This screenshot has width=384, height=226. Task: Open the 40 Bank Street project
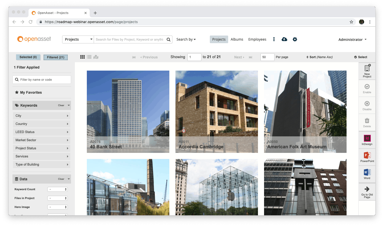click(128, 112)
